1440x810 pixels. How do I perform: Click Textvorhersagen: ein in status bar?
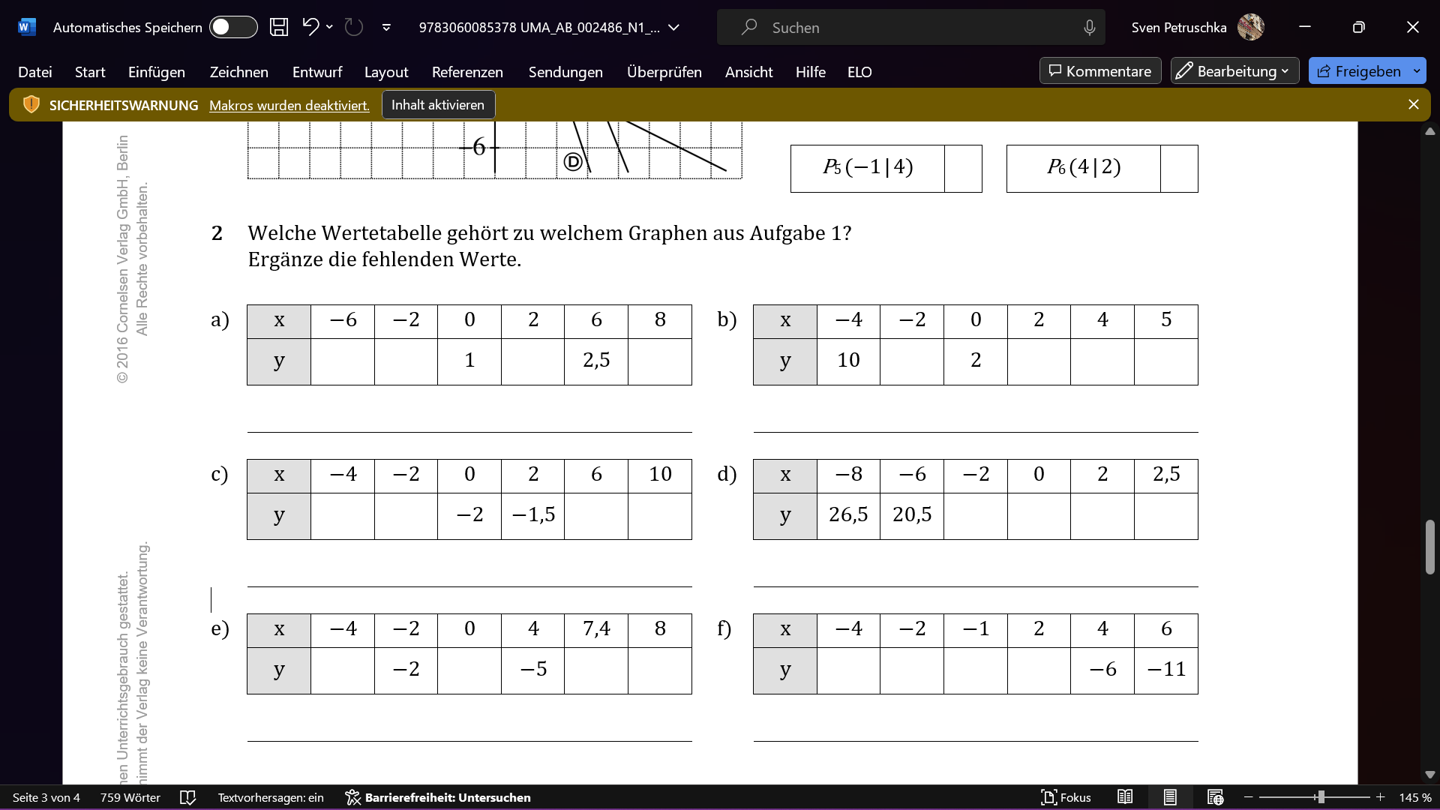click(271, 797)
